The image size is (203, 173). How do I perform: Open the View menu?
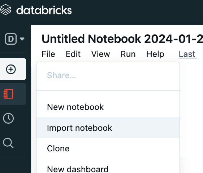[100, 54]
